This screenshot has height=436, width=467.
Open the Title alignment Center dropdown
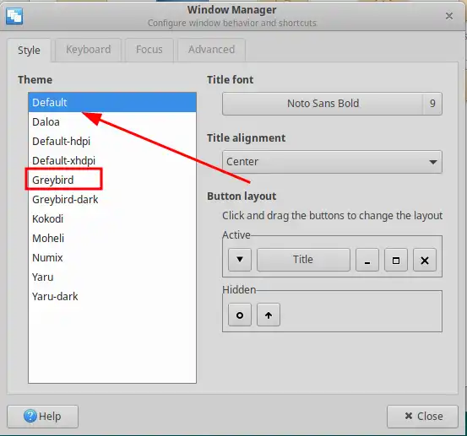coord(332,162)
